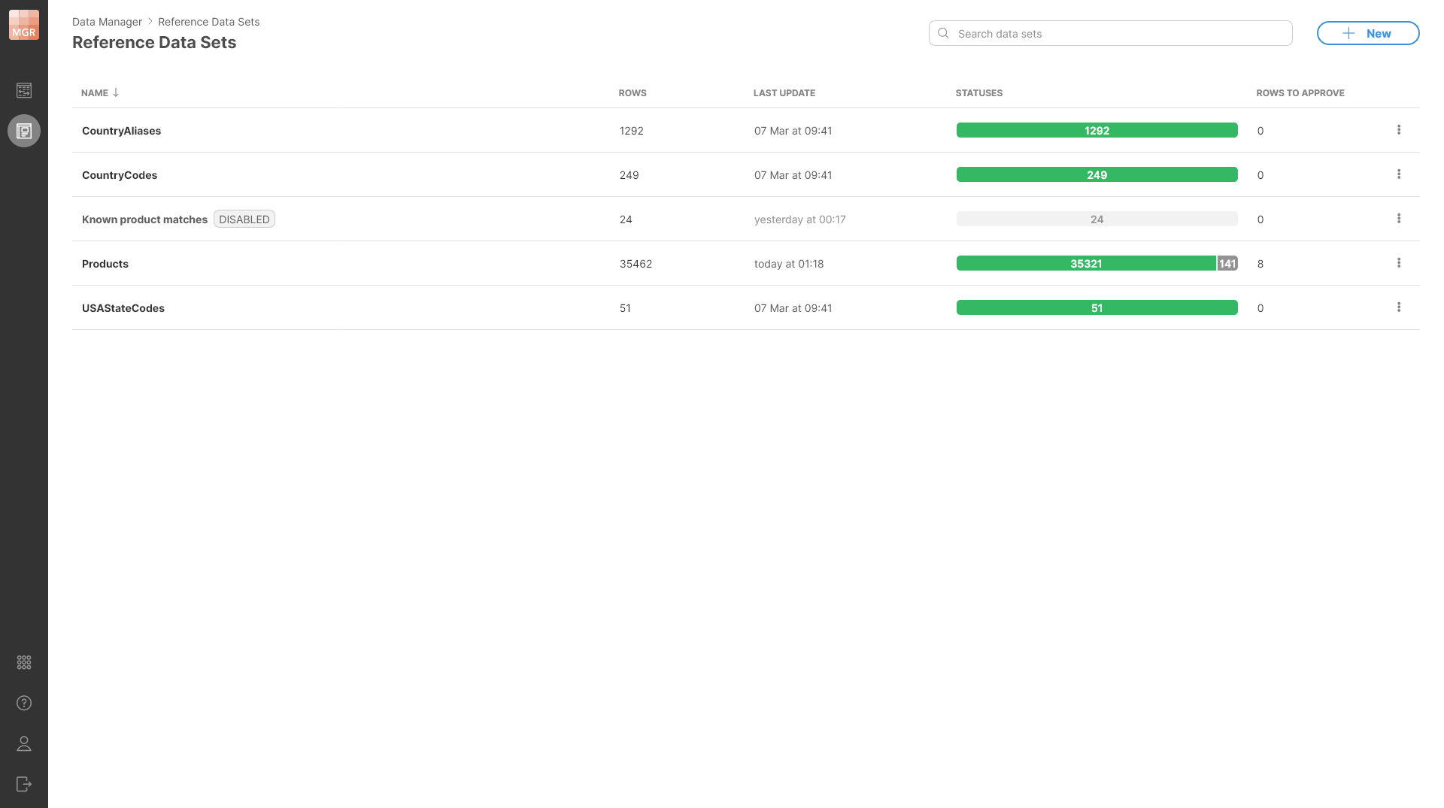Viewport: 1444px width, 808px height.
Task: Toggle the DISABLED badge on Known product matches
Action: [x=244, y=219]
